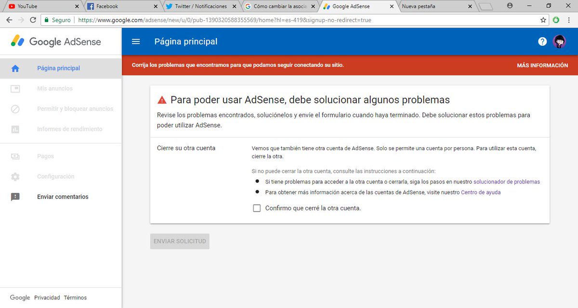Click the Pagos money icon

[15, 156]
